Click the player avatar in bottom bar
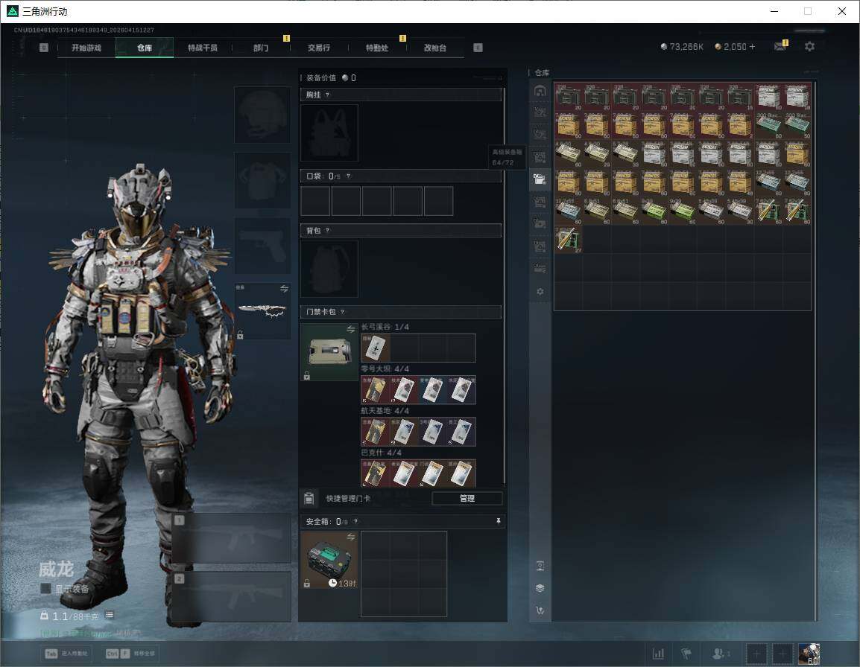 tap(809, 654)
